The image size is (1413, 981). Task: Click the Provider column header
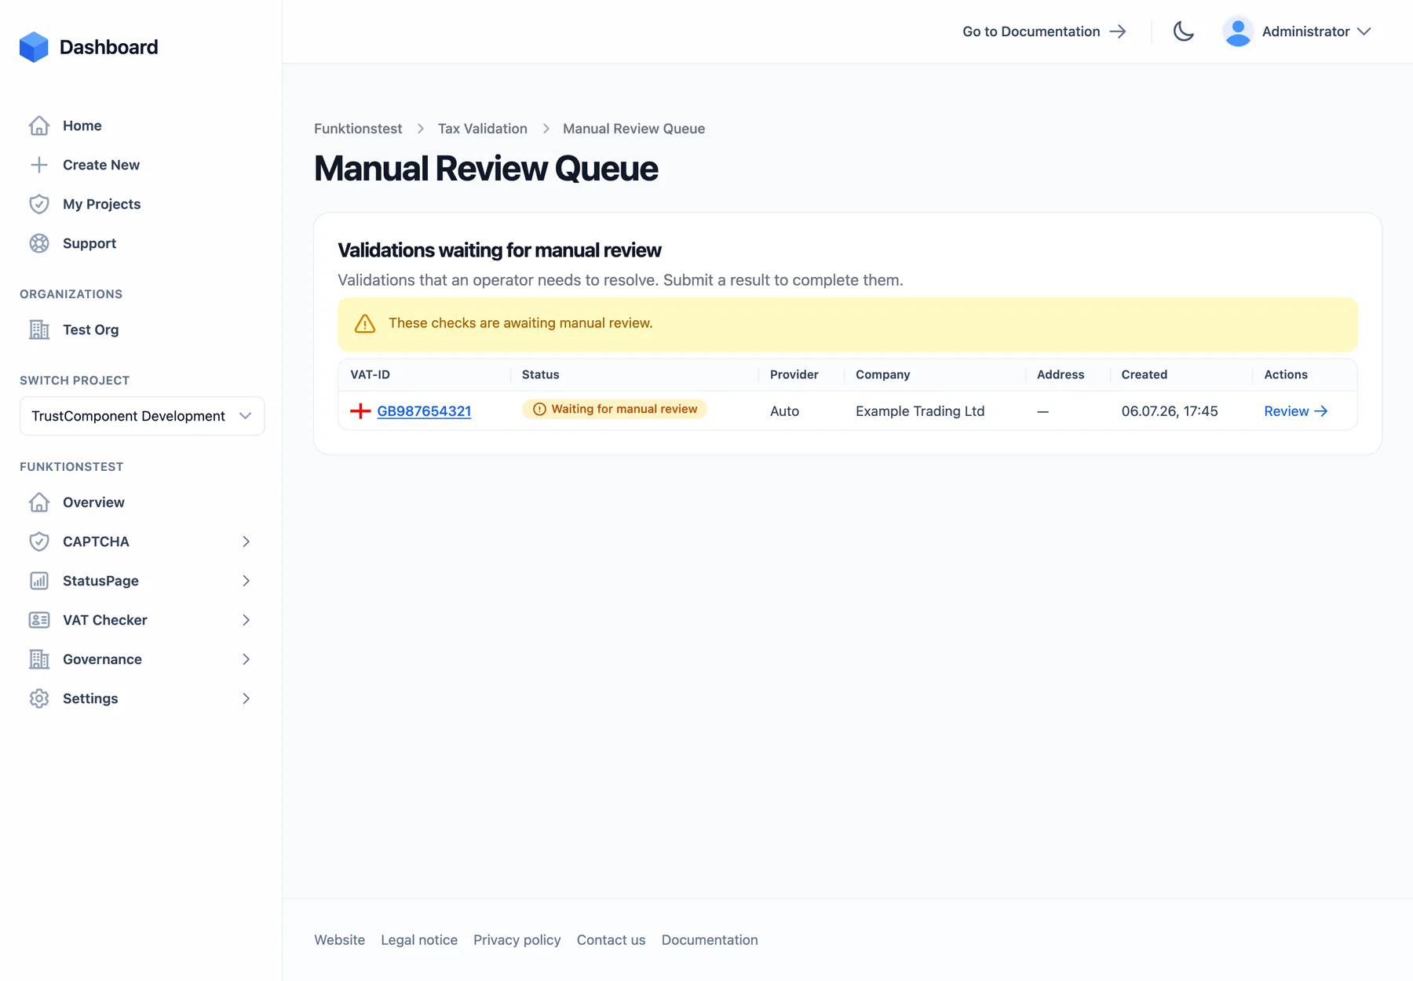coord(794,375)
